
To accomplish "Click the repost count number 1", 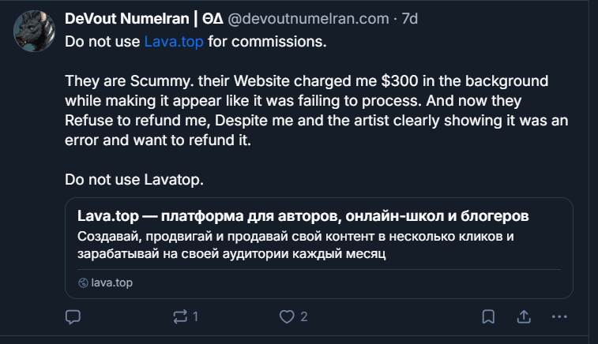I will coord(195,317).
